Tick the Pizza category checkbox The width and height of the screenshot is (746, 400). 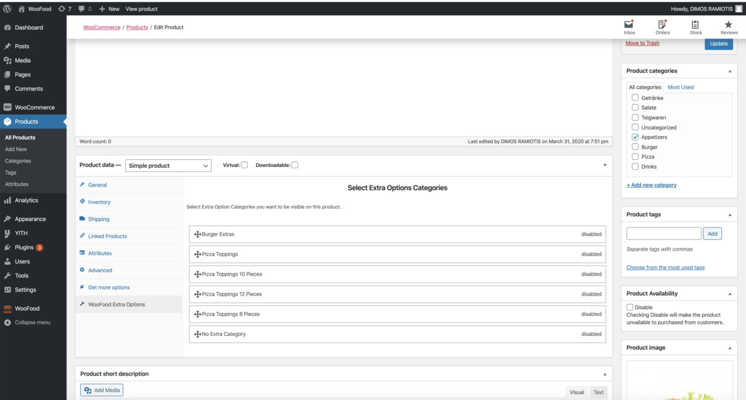pyautogui.click(x=635, y=157)
